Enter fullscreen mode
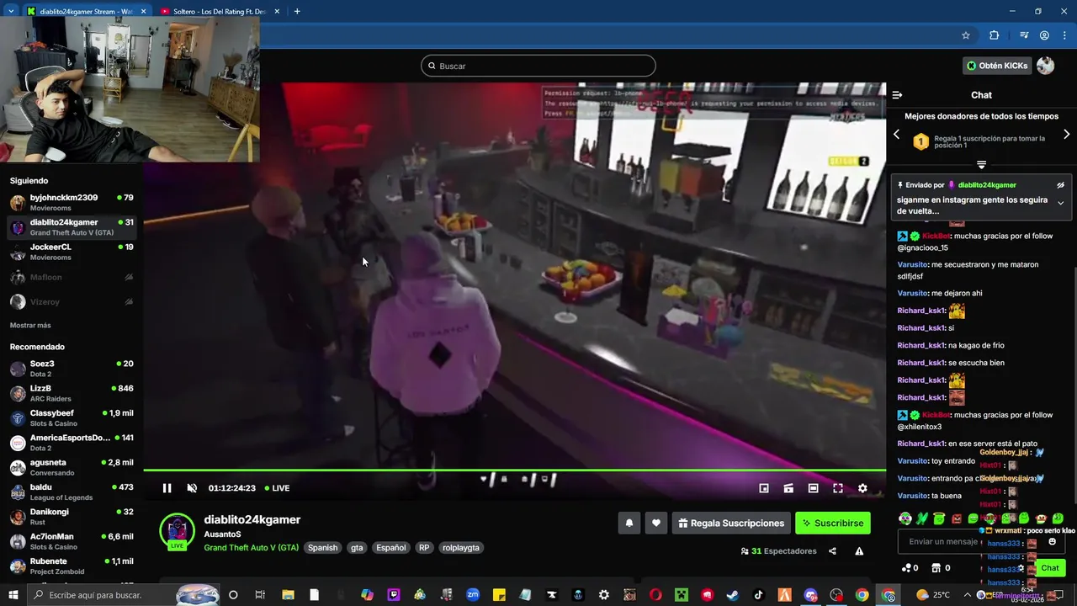Image resolution: width=1077 pixels, height=606 pixels. [838, 488]
